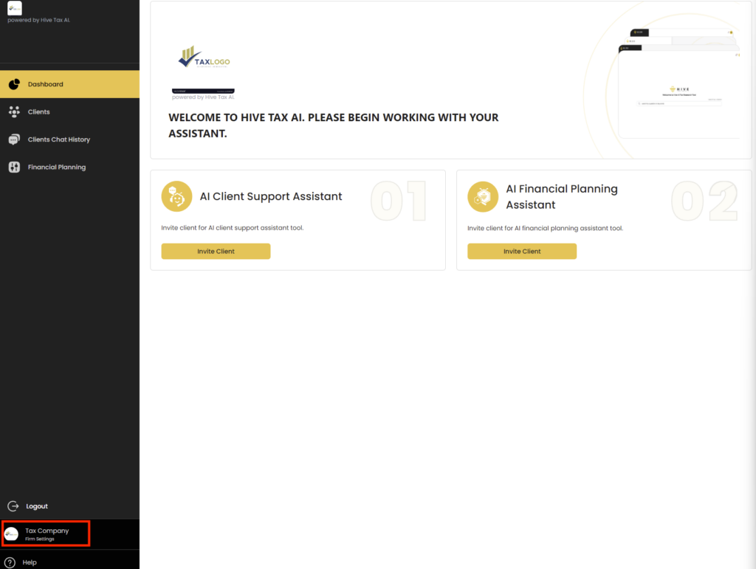Click the Logout text label
This screenshot has width=756, height=569.
[37, 506]
